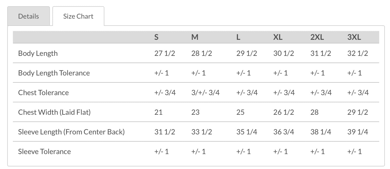
Task: Click the 27 1/2 body length value
Action: [165, 53]
